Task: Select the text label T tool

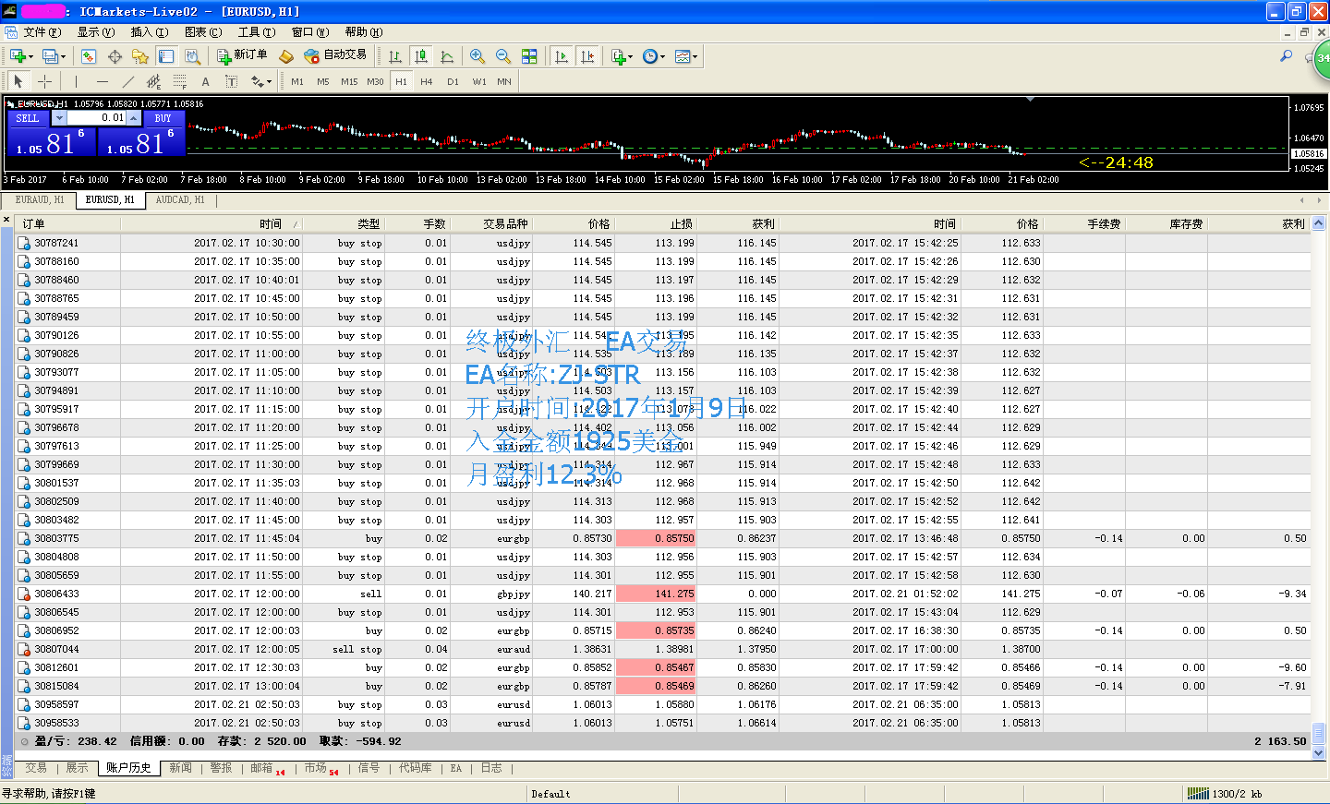Action: (231, 81)
